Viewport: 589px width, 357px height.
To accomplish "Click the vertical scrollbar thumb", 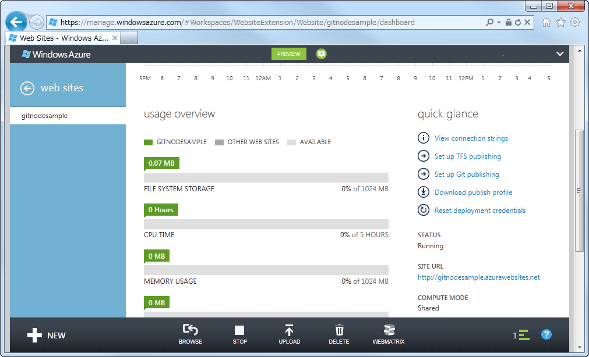I will click(579, 191).
